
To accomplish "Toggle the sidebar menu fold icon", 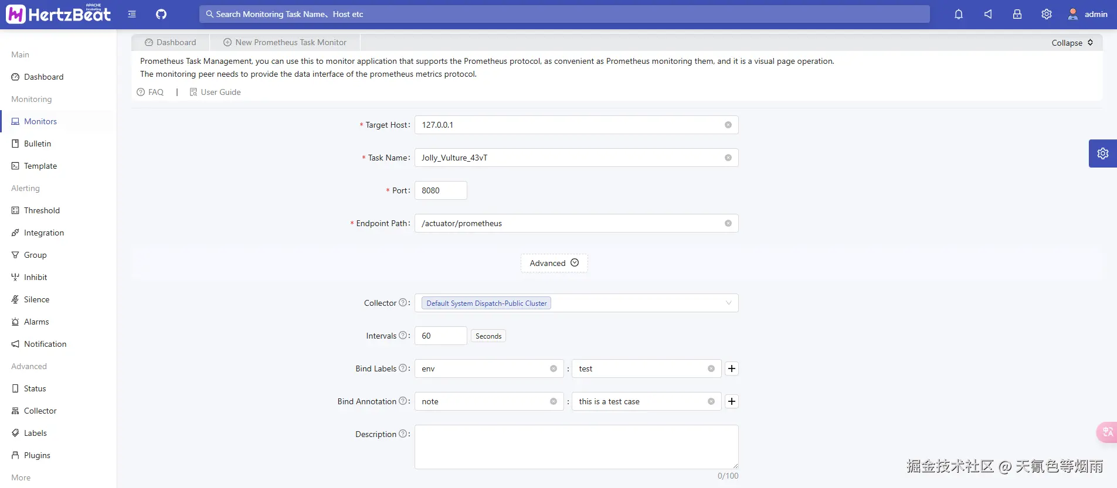I will tap(132, 14).
